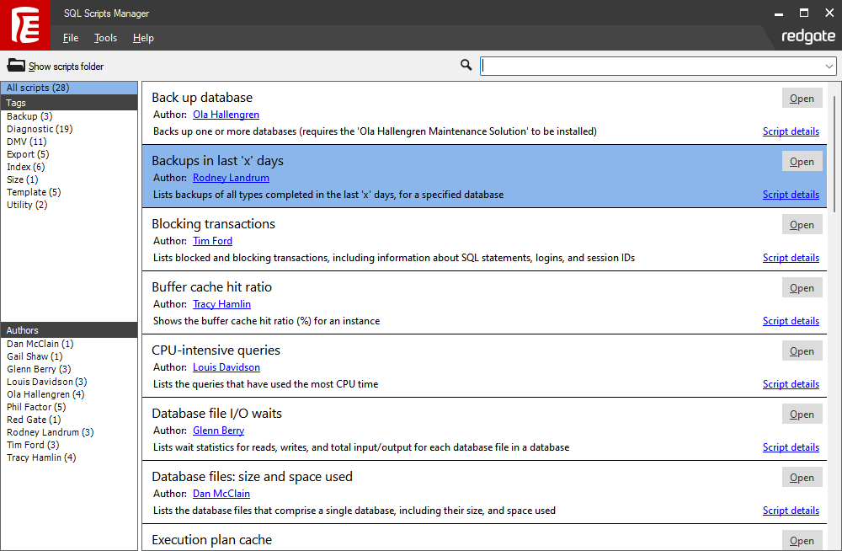Open Database files: size and space used script
Viewport: 842px width, 551px height.
click(802, 478)
